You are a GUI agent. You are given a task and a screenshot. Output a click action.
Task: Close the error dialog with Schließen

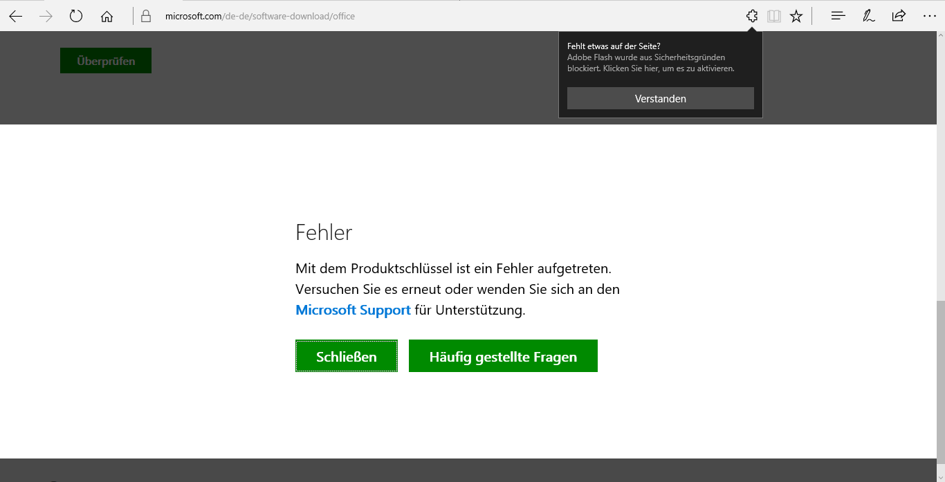click(347, 356)
